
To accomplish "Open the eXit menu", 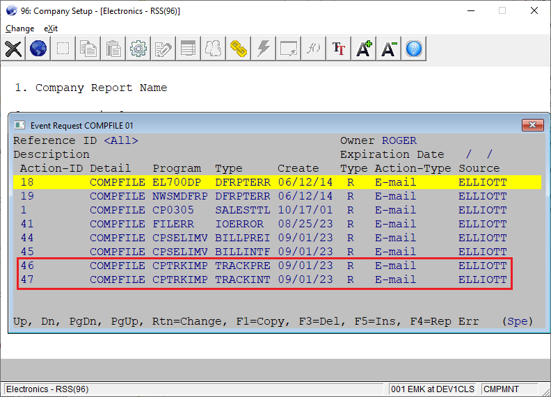I will click(51, 29).
